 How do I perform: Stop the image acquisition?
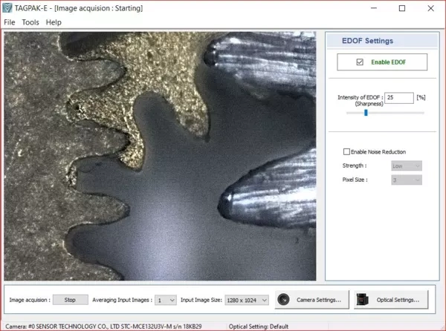(x=70, y=300)
